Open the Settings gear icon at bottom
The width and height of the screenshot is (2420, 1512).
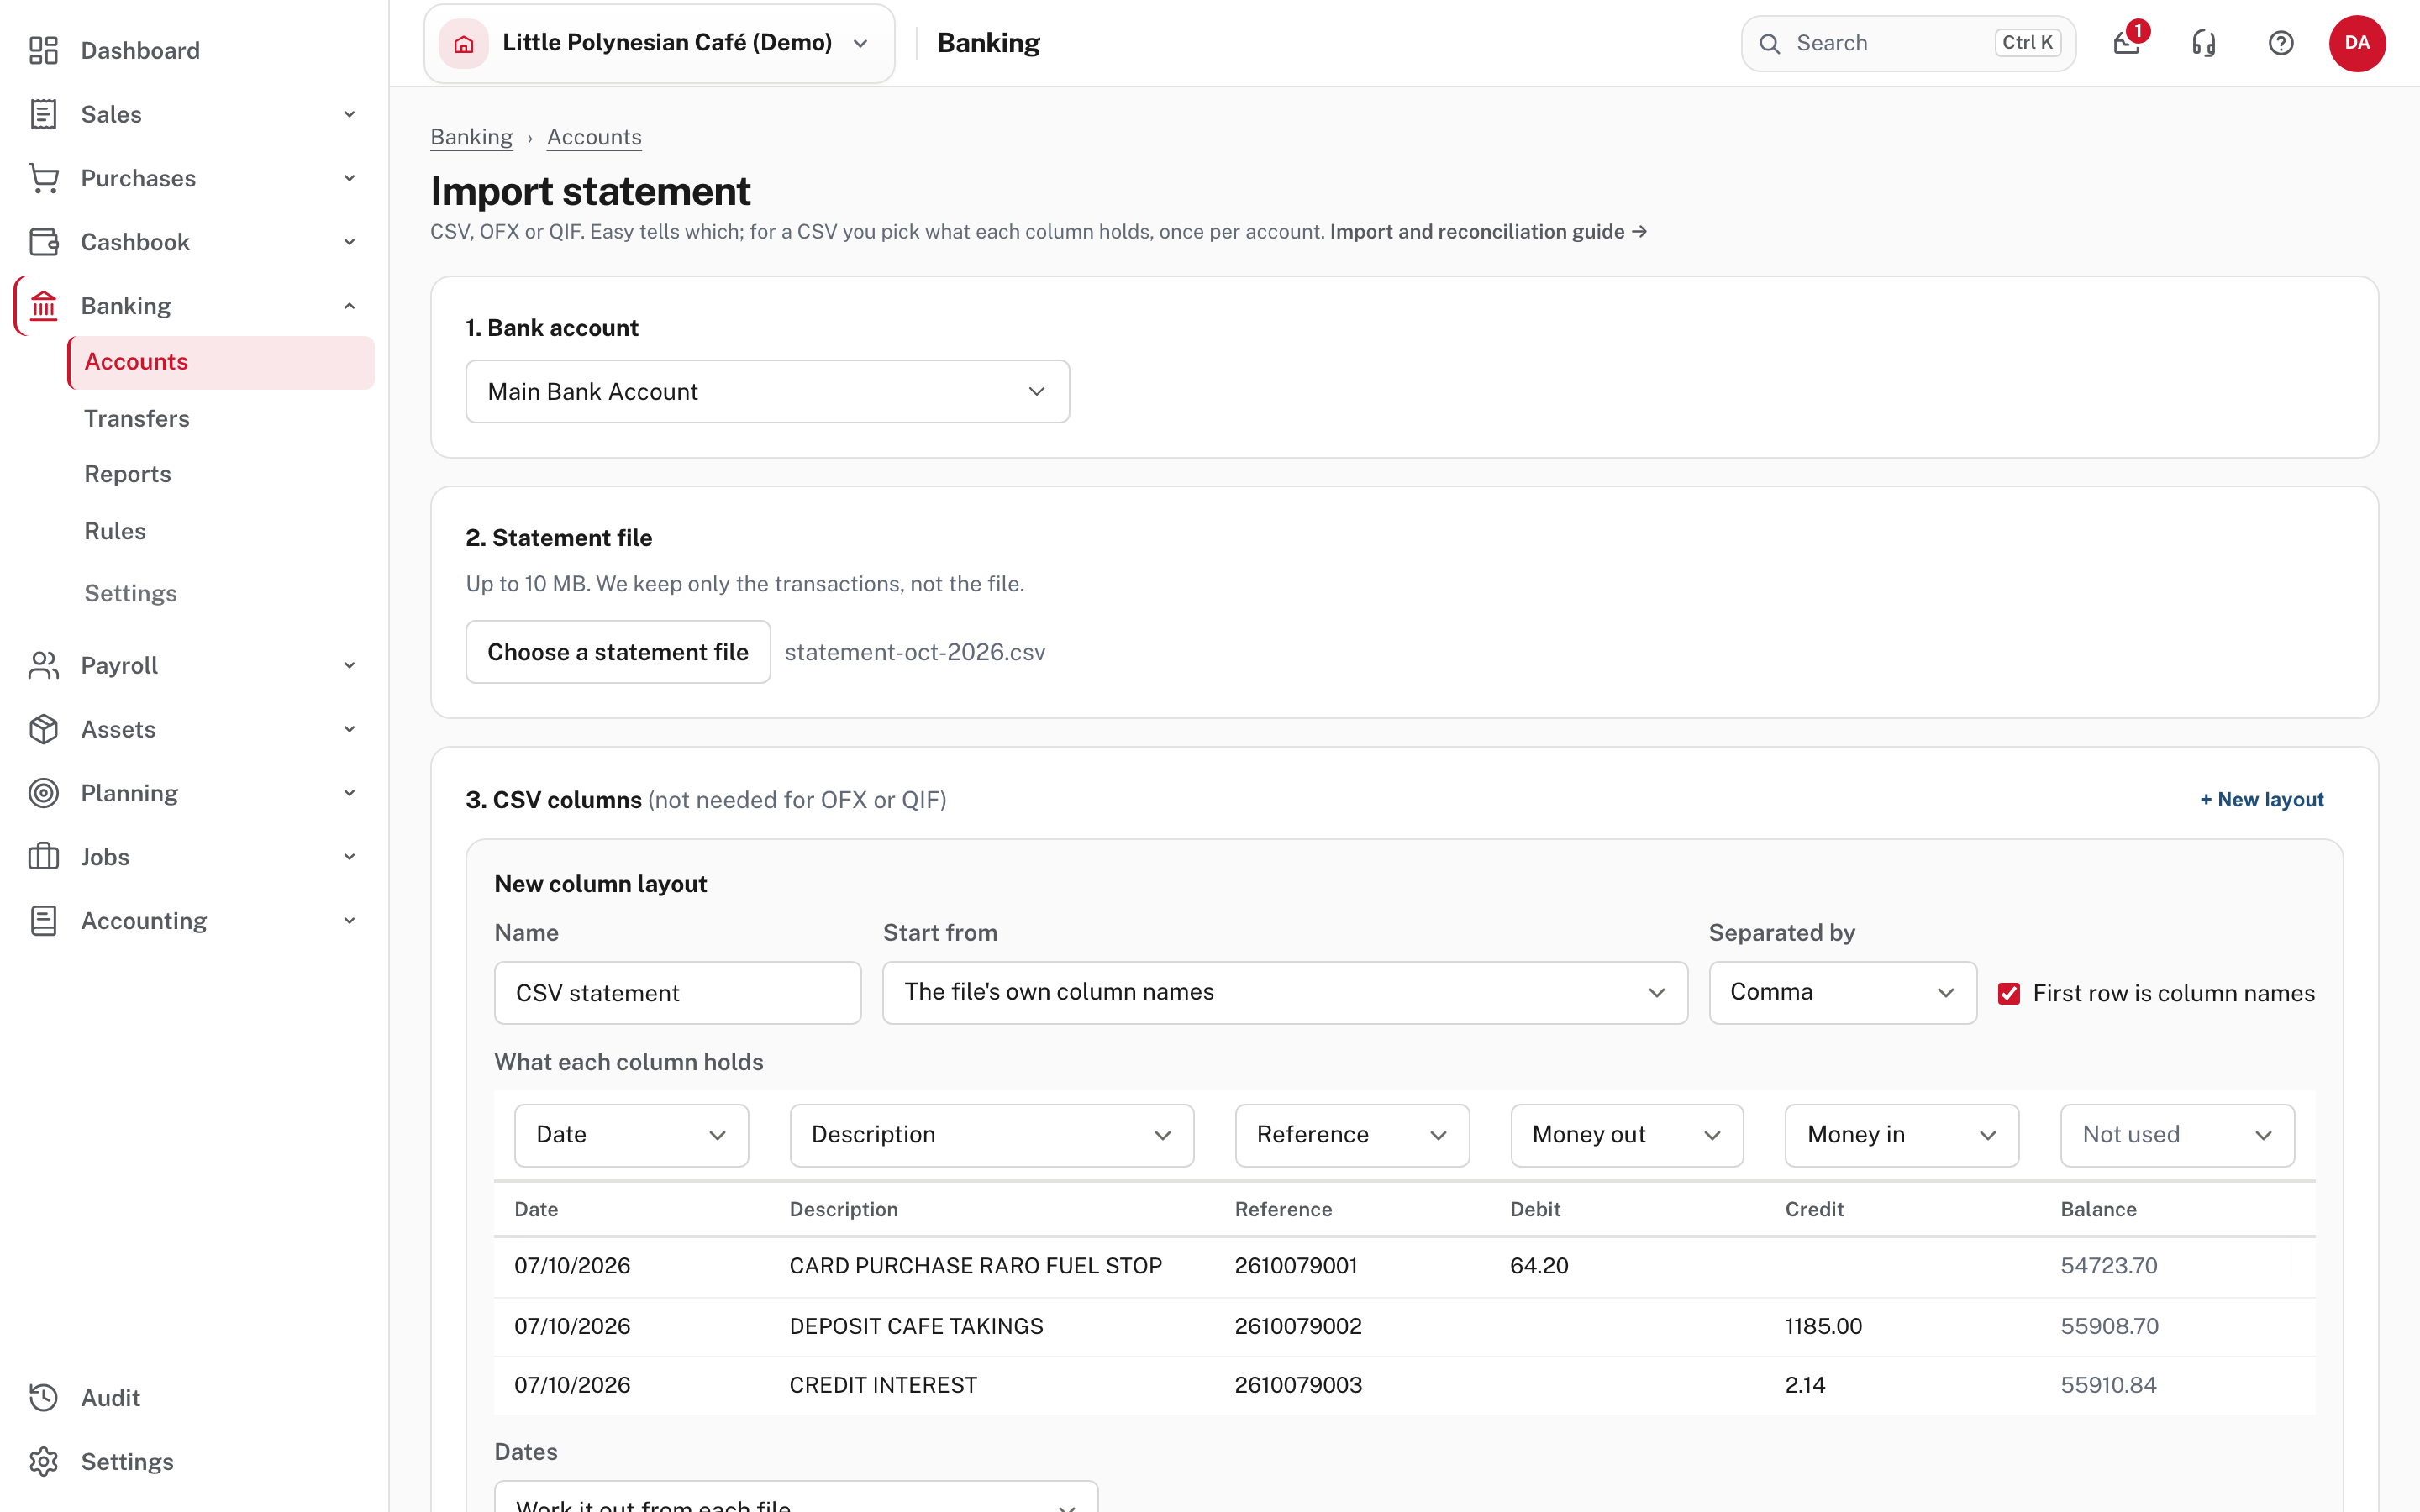coord(43,1462)
